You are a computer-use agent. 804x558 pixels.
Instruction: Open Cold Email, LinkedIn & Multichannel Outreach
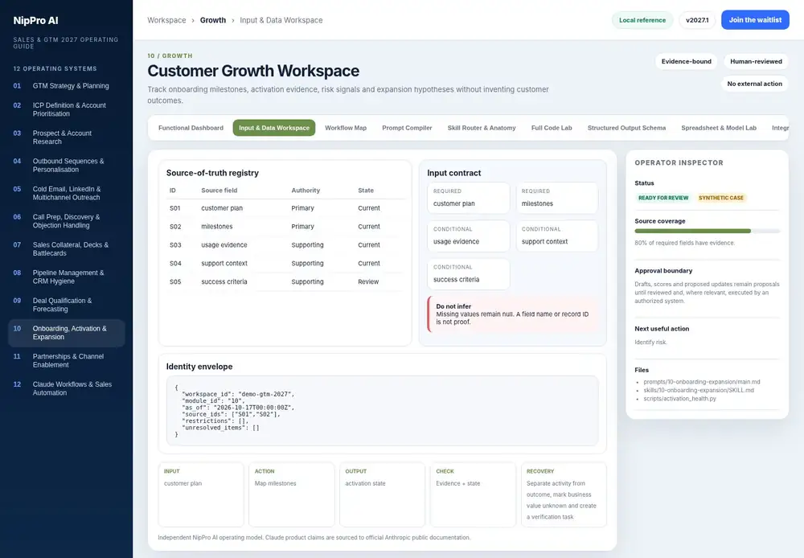point(66,193)
